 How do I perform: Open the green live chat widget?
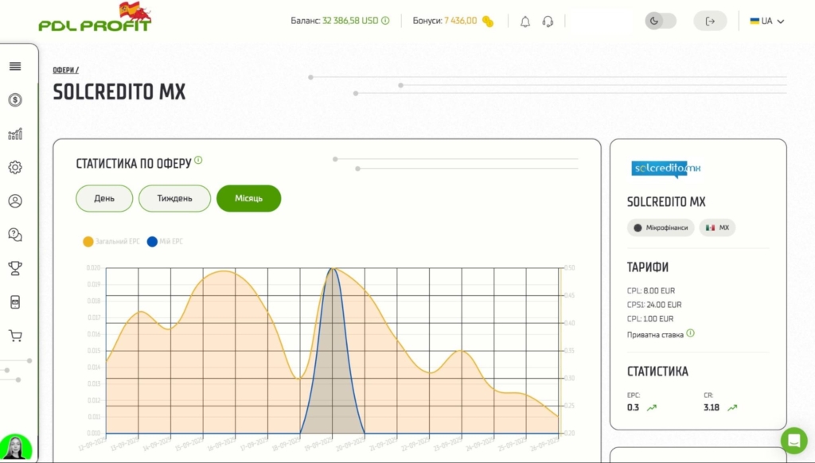click(794, 440)
